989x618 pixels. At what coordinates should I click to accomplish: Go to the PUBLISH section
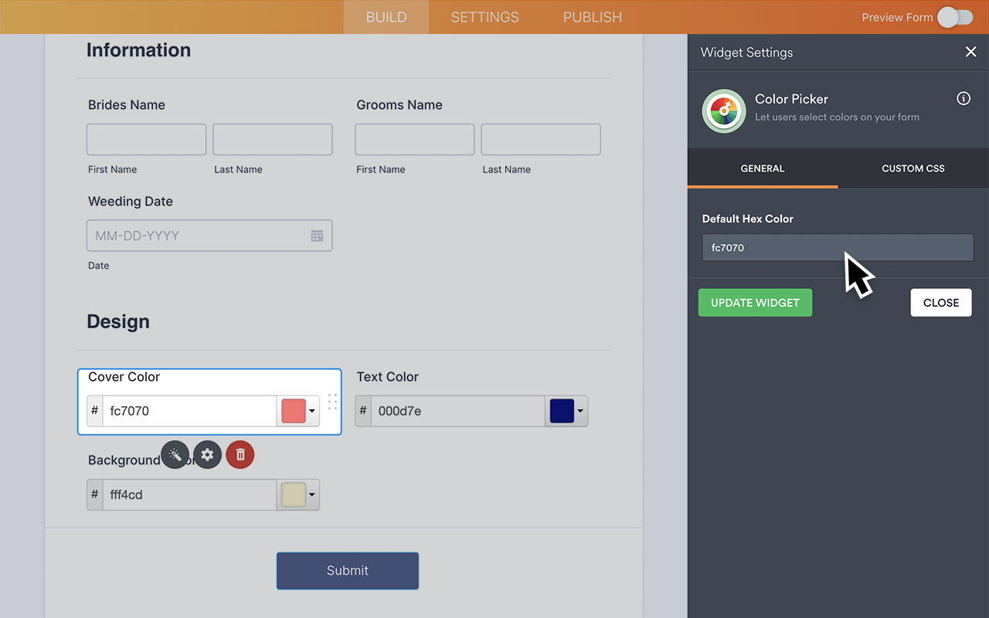pyautogui.click(x=592, y=17)
